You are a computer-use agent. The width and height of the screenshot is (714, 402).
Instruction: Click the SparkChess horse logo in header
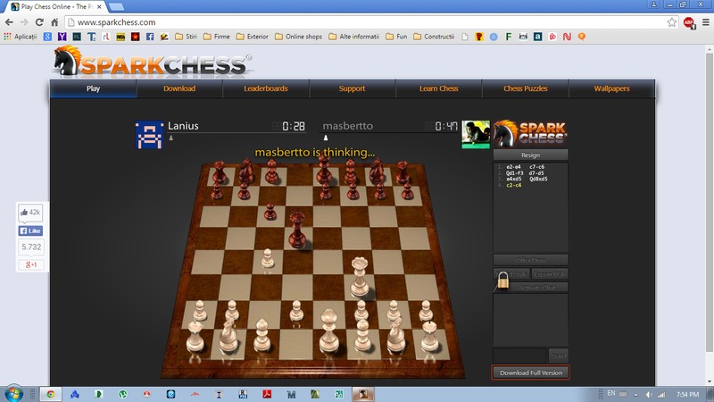pos(67,61)
